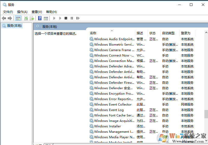Click the gear icon of Windows Installer
208x145 pixels.
click(x=91, y=126)
